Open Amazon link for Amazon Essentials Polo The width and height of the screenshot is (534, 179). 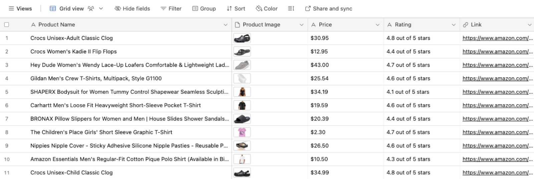tap(498, 159)
